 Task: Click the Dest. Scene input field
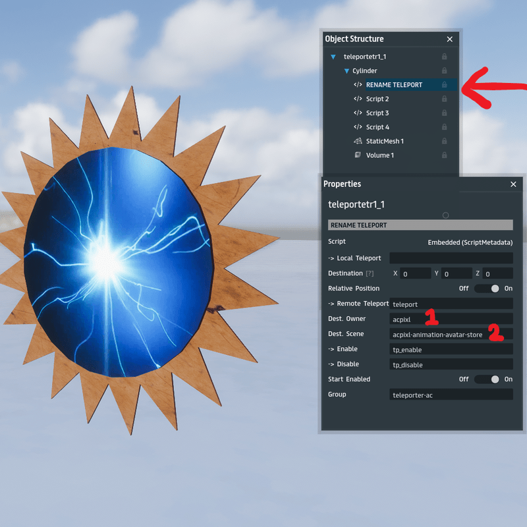tap(451, 335)
